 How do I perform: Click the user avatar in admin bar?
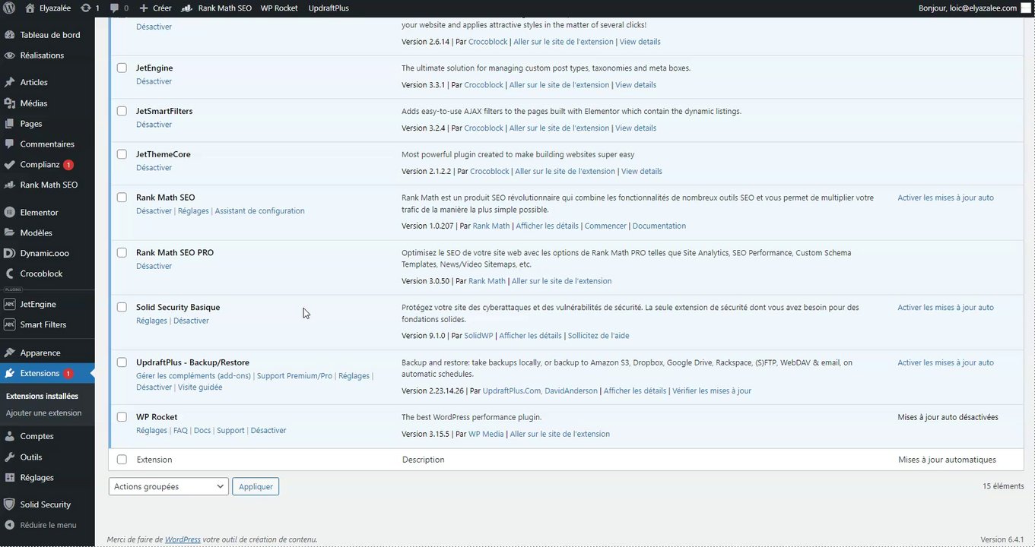coord(1026,8)
